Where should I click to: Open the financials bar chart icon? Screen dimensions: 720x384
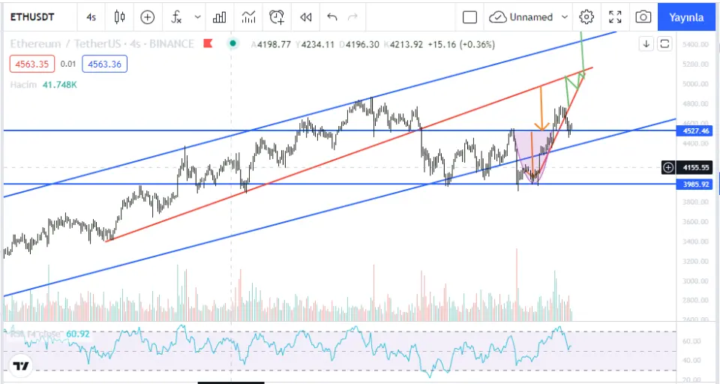tap(220, 17)
